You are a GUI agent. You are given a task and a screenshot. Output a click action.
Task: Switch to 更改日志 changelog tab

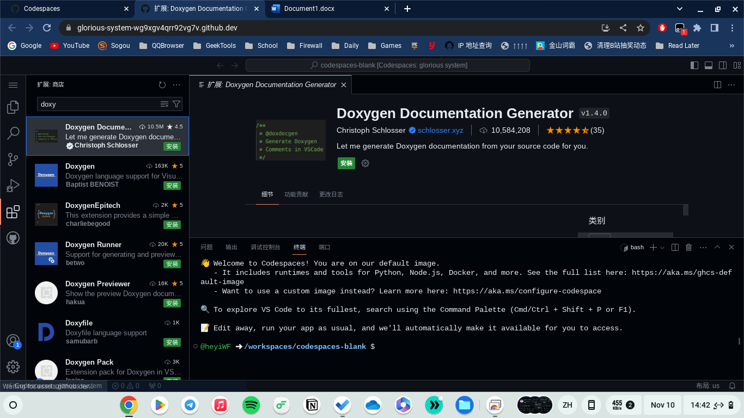tap(331, 194)
